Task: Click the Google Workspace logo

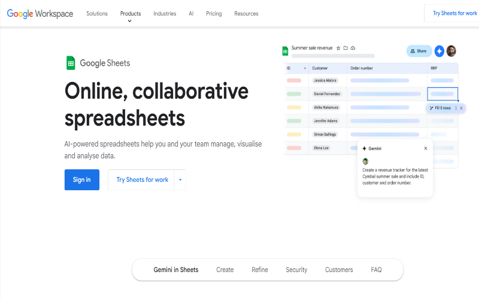Action: point(40,14)
